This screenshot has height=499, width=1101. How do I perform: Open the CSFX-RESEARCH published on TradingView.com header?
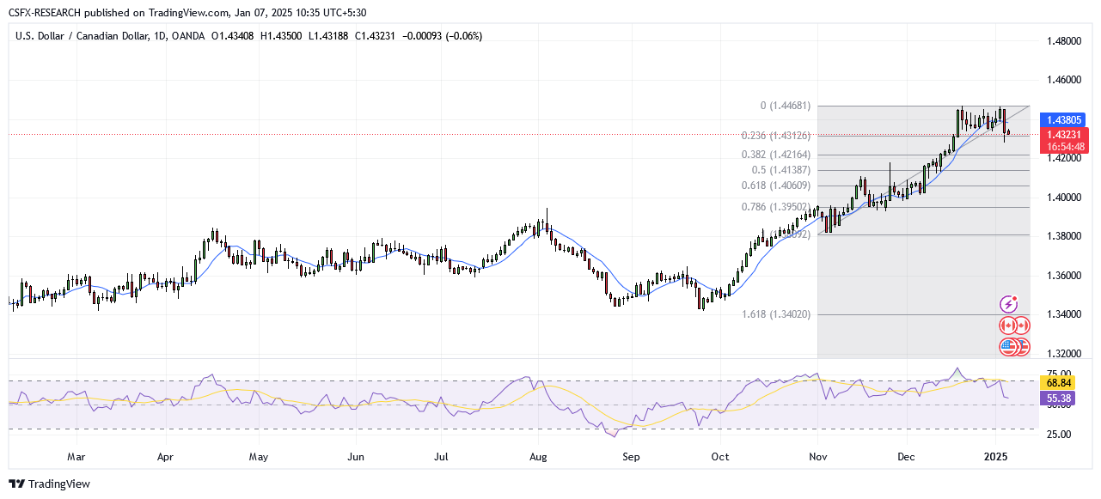pos(188,13)
